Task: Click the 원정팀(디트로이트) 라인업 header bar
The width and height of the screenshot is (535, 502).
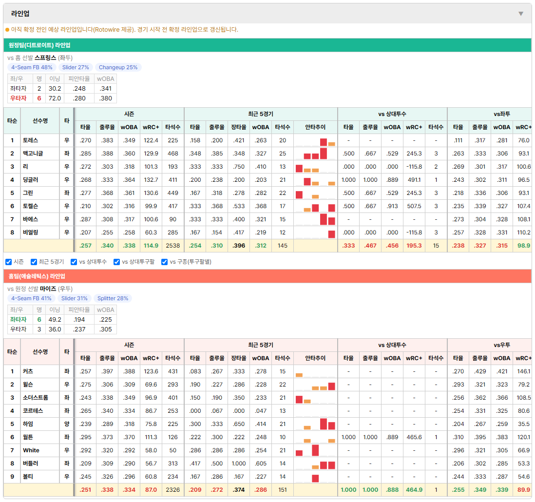Action: tap(267, 45)
